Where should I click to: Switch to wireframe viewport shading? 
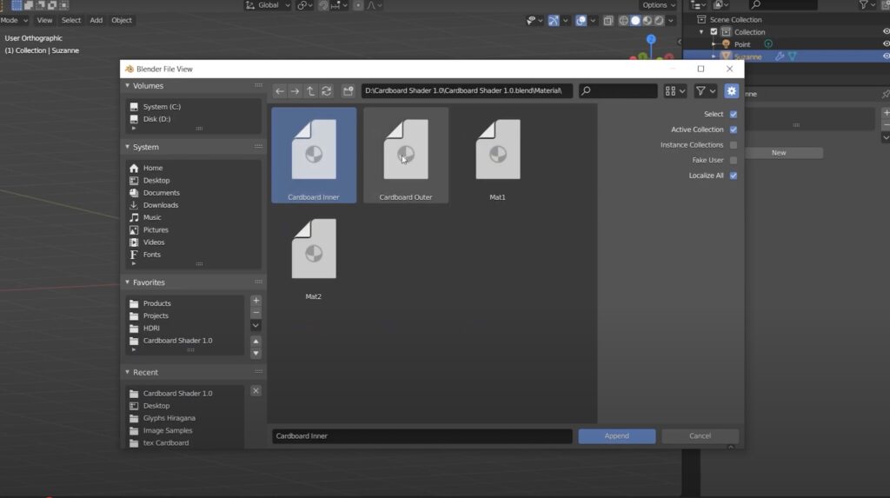pos(623,21)
